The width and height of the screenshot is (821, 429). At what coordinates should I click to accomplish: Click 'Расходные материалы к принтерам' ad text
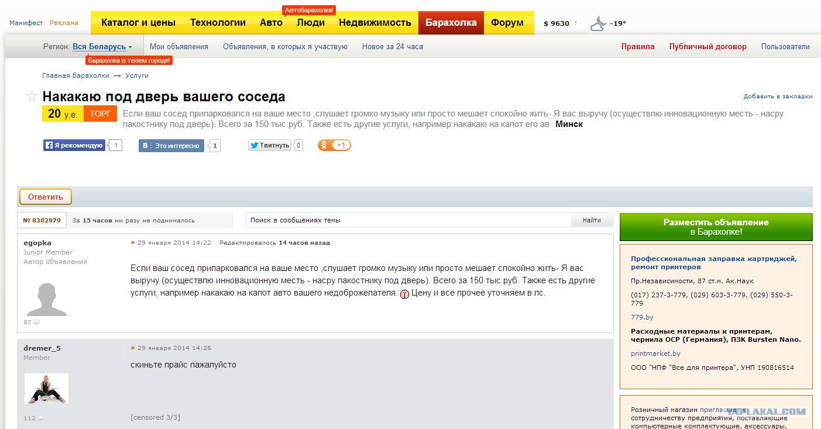(x=716, y=335)
